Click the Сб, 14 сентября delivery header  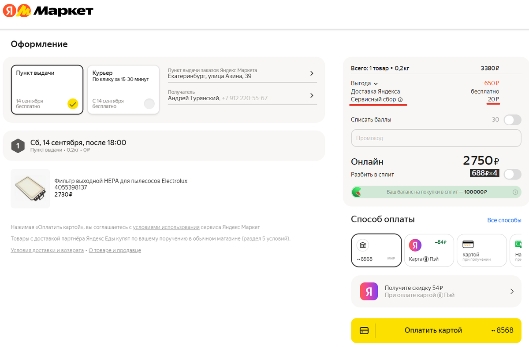pyautogui.click(x=78, y=142)
